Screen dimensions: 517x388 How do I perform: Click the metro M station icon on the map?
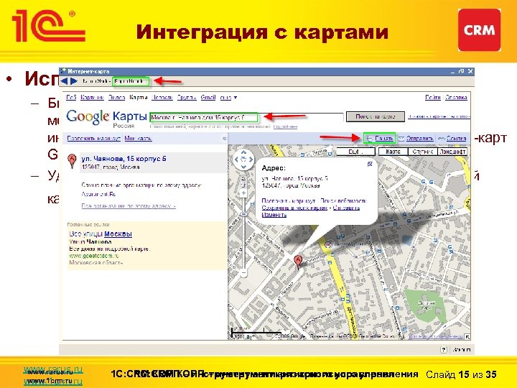(328, 245)
